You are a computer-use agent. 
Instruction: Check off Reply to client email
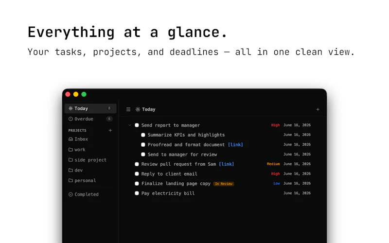coord(137,174)
